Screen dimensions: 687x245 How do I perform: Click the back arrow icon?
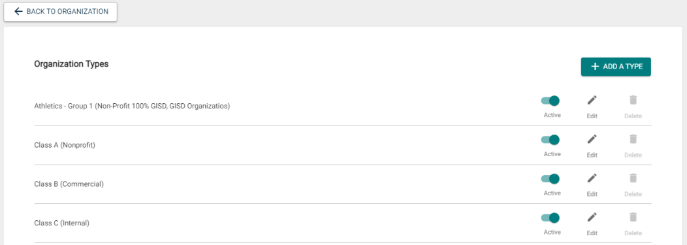(x=18, y=11)
